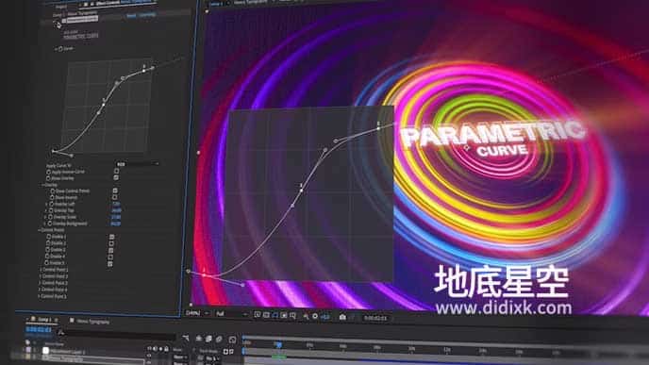Click the Take Snapshot camera icon
Screen dimensions: 649x365
[x=342, y=317]
